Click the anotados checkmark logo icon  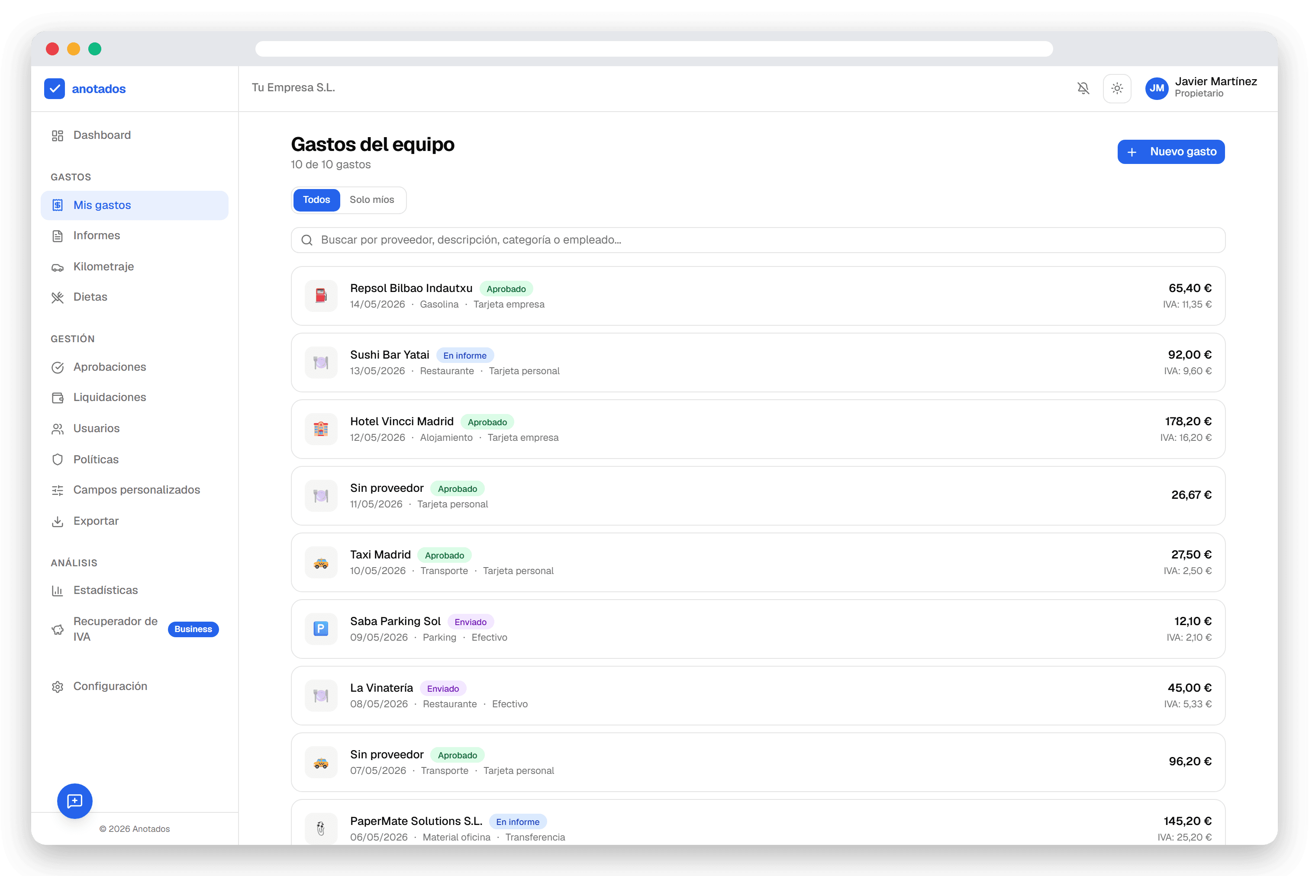click(54, 88)
